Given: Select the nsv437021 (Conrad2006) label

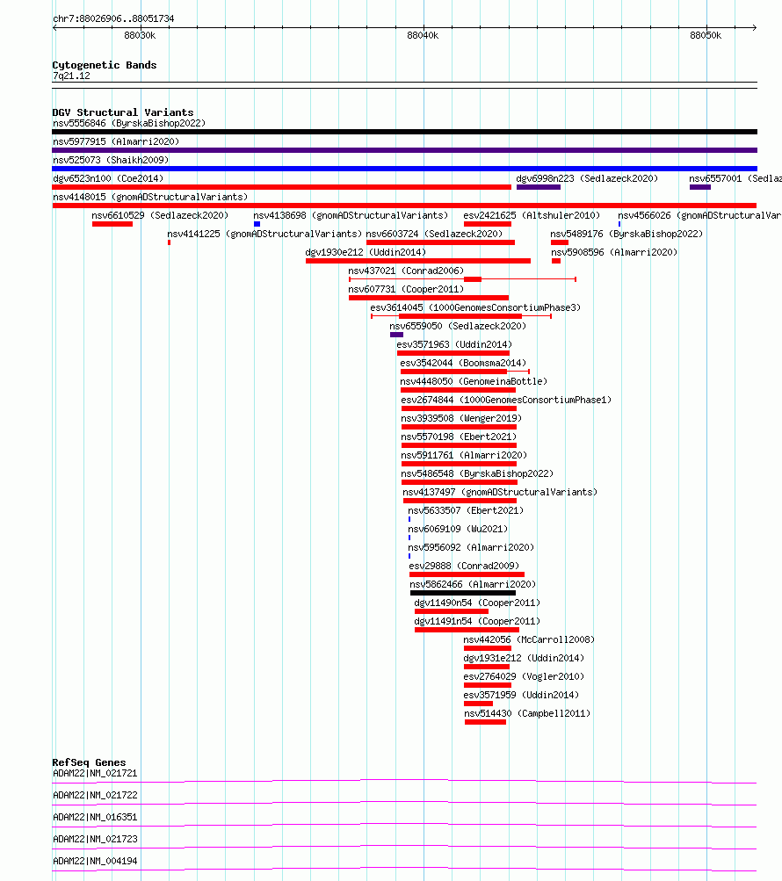Looking at the screenshot, I should (406, 271).
